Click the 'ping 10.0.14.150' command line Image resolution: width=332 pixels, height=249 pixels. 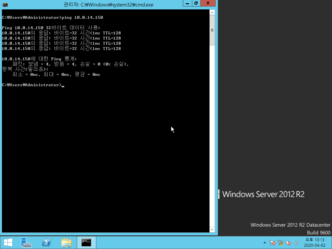point(52,18)
